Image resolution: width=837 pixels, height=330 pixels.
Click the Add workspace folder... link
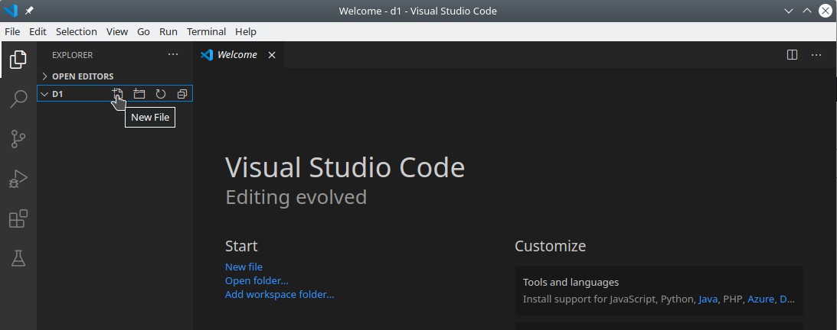tap(280, 294)
